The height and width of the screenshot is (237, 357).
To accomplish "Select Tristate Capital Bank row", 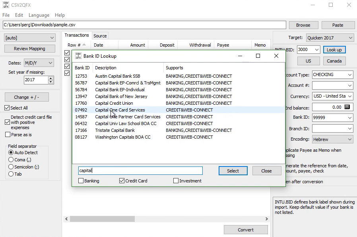I will (x=178, y=130).
